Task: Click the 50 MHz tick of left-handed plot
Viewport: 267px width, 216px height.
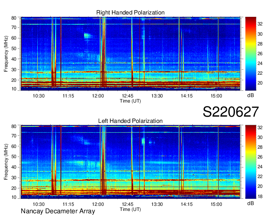Action: coord(14,157)
